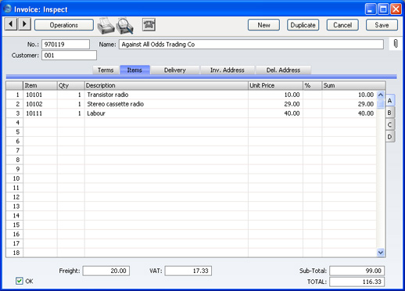Switch to Inv. Address tab
This screenshot has width=405, height=291.
pos(228,70)
